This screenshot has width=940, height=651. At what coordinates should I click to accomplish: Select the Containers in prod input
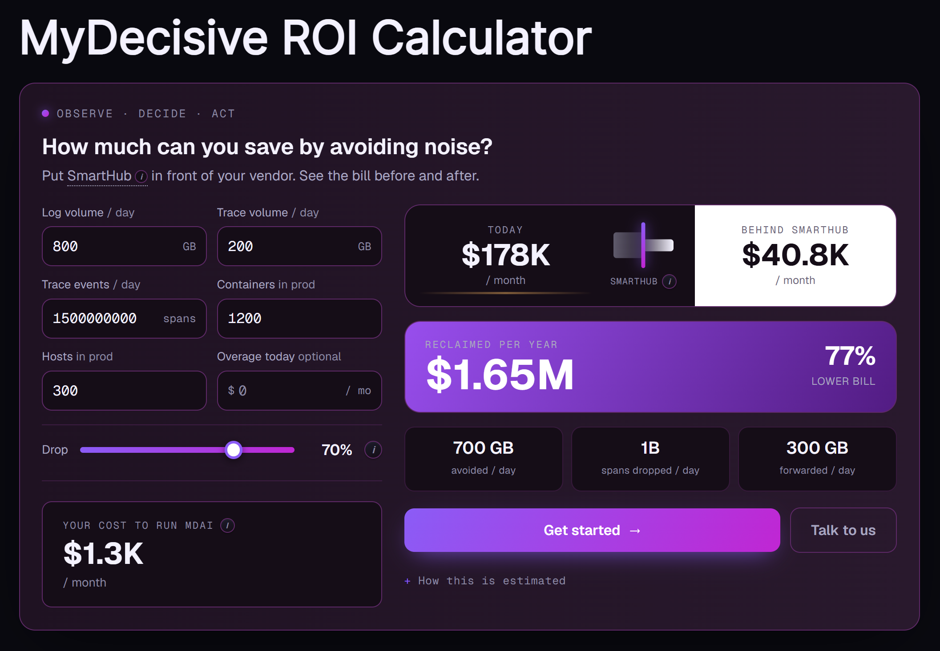299,319
